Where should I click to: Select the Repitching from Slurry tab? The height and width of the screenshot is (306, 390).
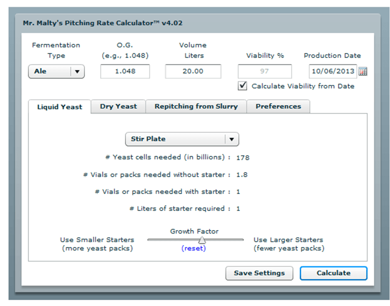(196, 107)
